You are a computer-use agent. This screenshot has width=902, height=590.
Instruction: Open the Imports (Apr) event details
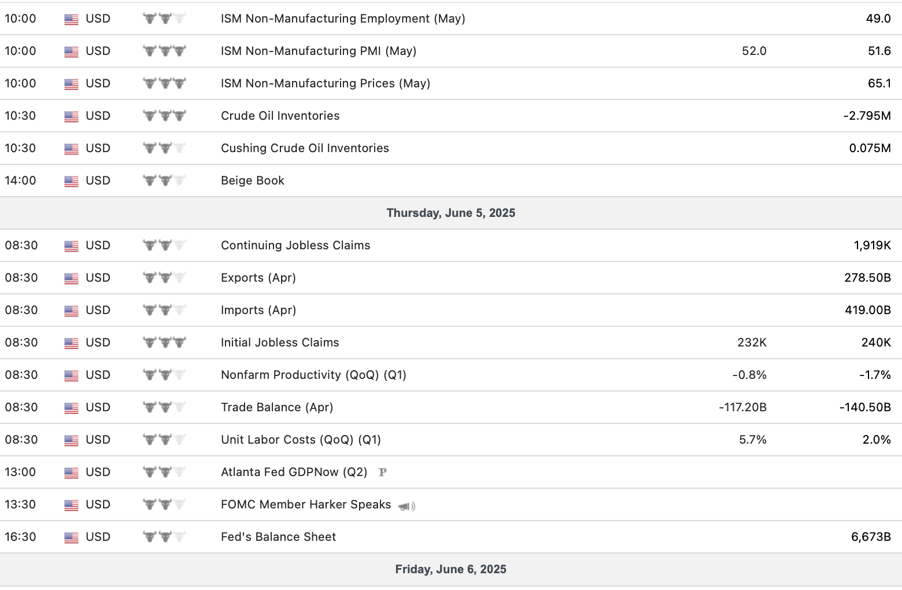[258, 310]
